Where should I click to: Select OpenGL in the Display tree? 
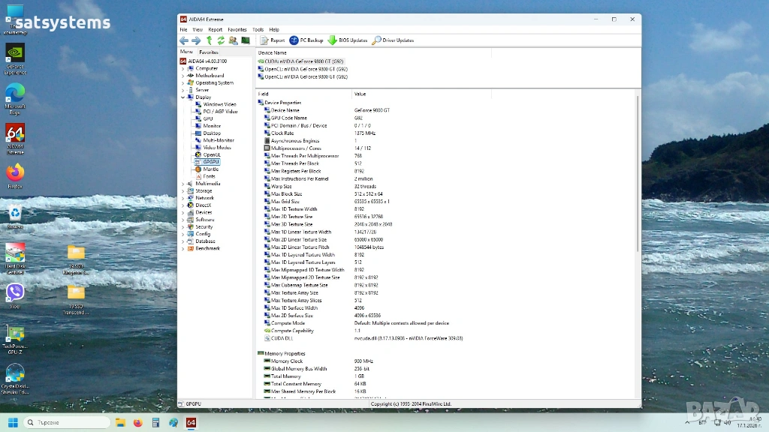pyautogui.click(x=212, y=155)
